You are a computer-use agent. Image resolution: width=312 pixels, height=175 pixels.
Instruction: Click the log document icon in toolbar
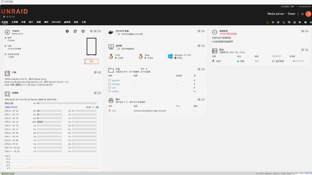300,22
